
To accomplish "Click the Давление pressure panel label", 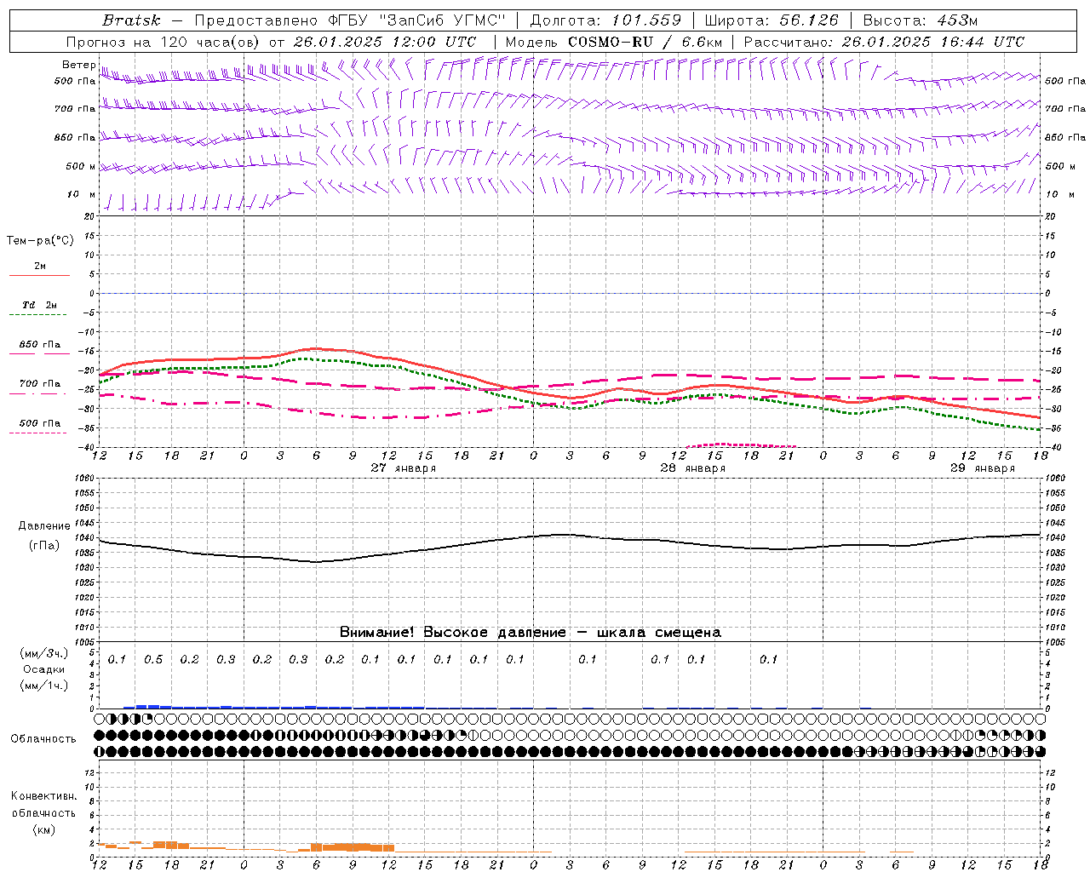I will pos(44,526).
